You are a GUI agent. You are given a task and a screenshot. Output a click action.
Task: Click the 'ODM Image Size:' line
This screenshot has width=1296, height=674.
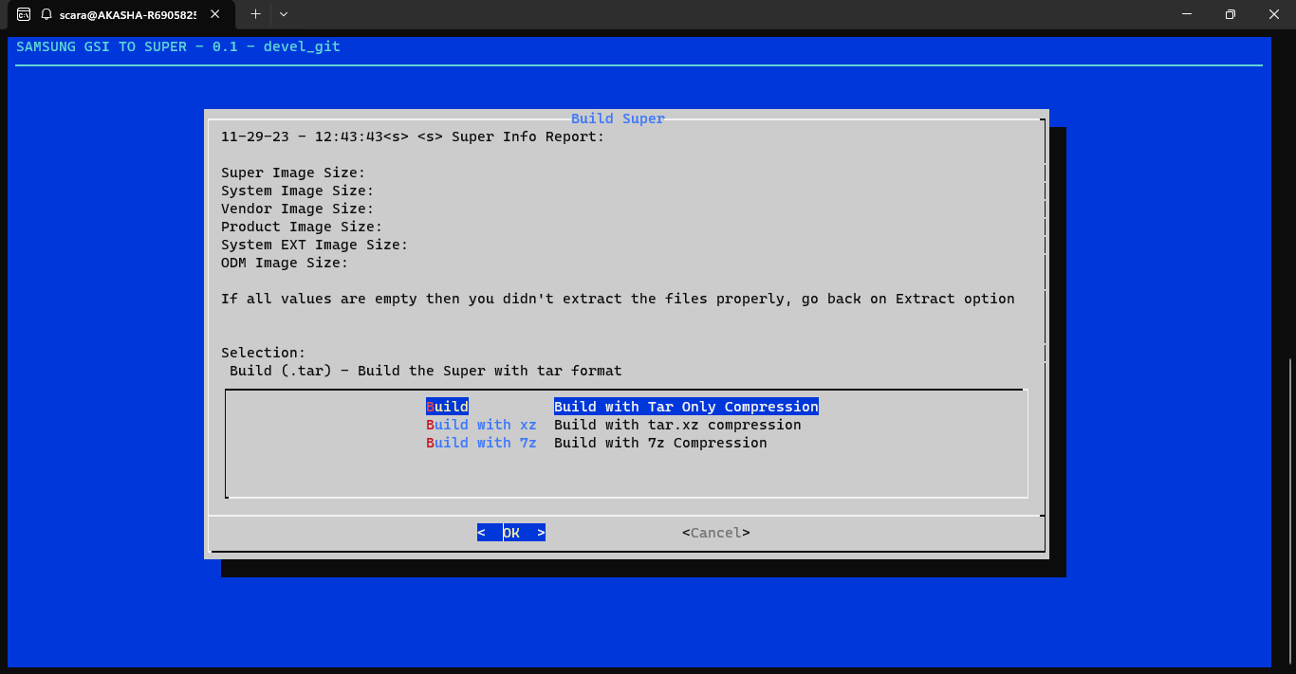(x=285, y=263)
